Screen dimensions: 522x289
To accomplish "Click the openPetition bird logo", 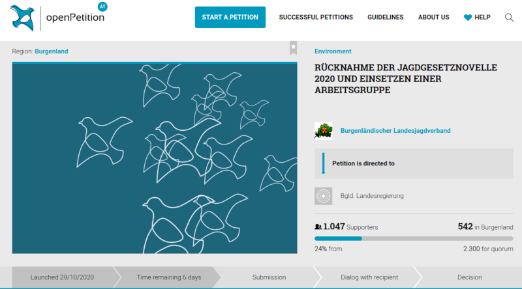I will click(22, 18).
